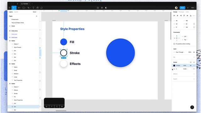
Task: Click the Present play icon
Action: point(188,8)
